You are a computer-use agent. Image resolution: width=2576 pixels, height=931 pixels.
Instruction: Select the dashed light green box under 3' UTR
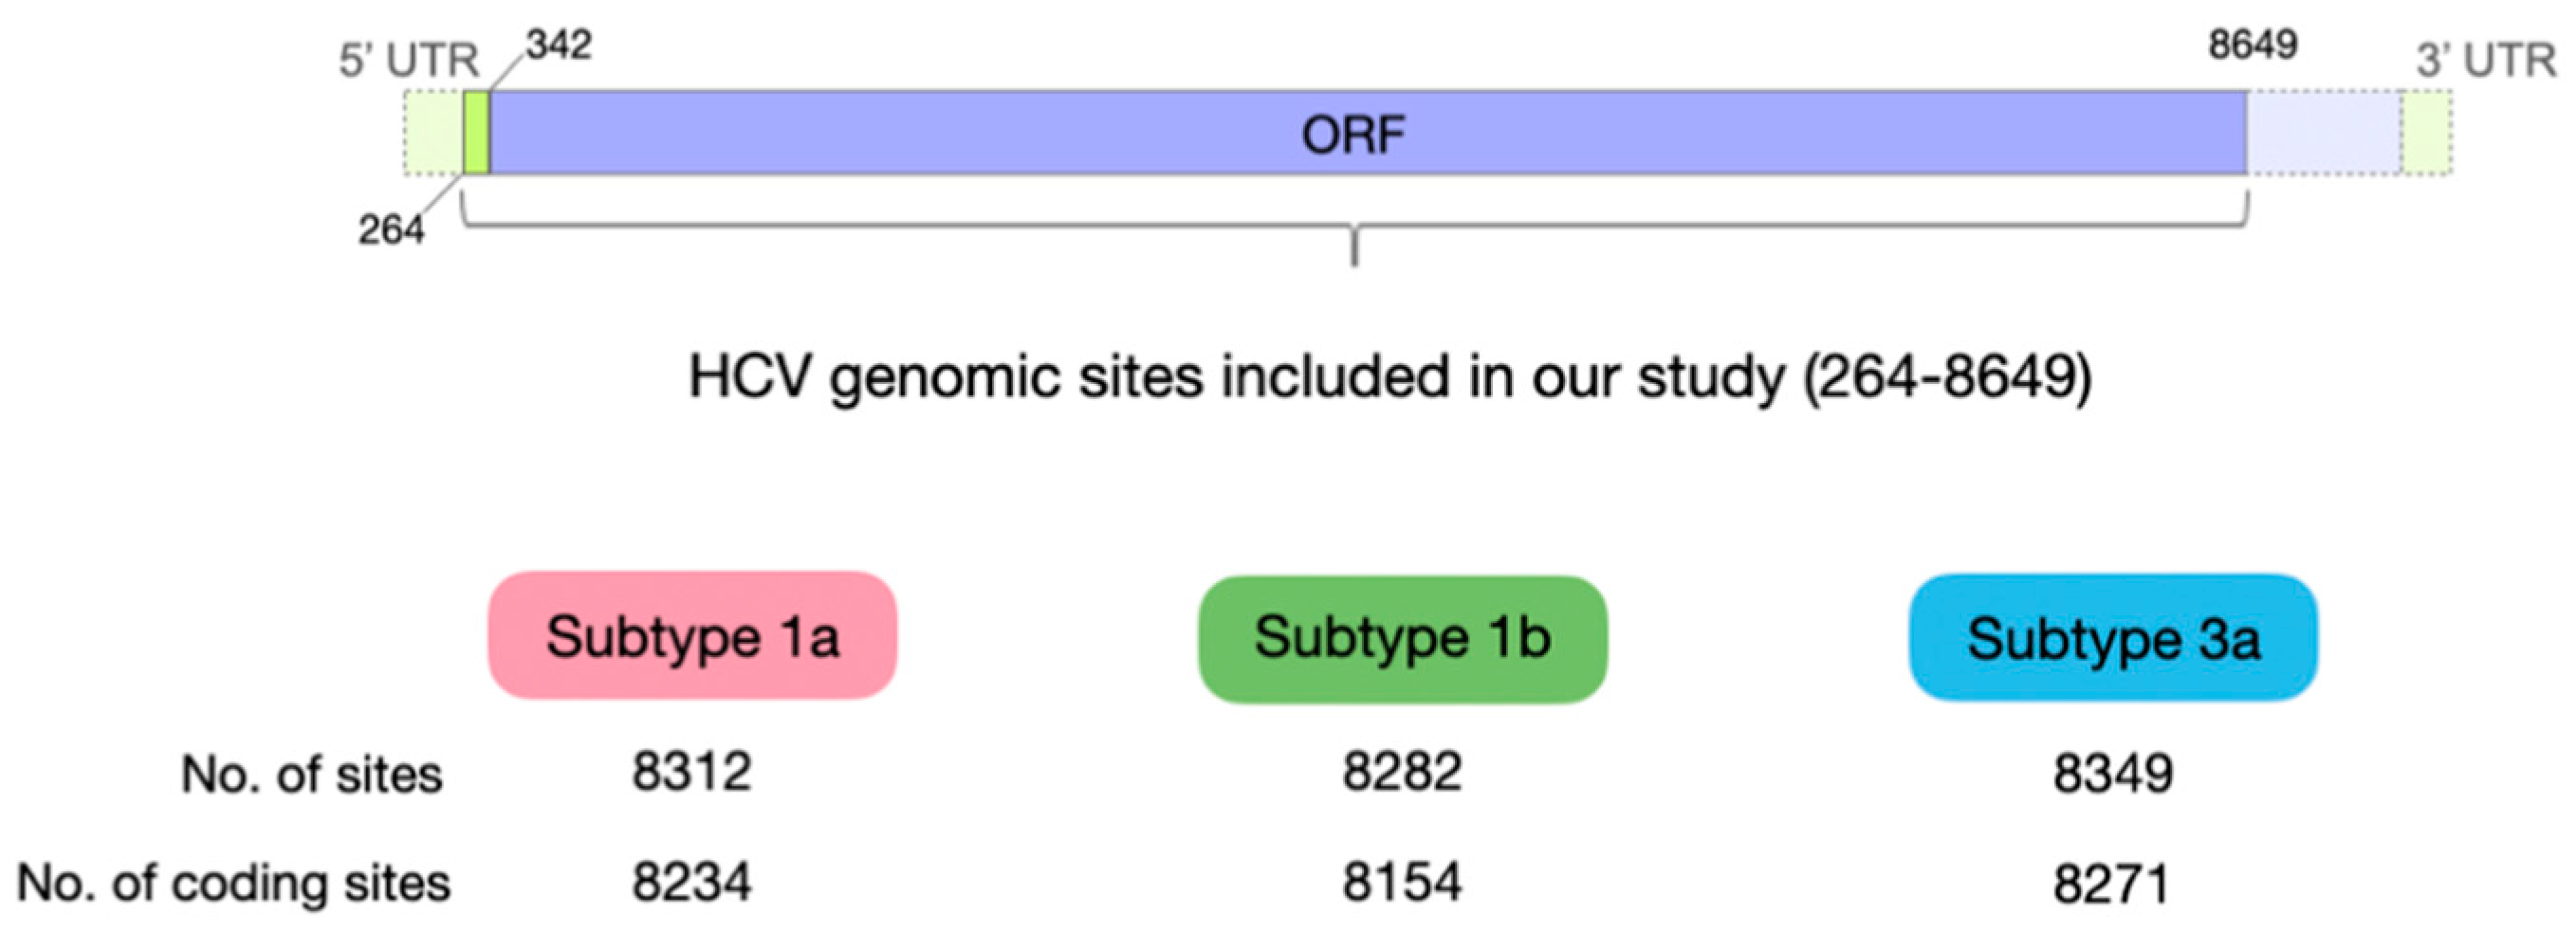2426,133
